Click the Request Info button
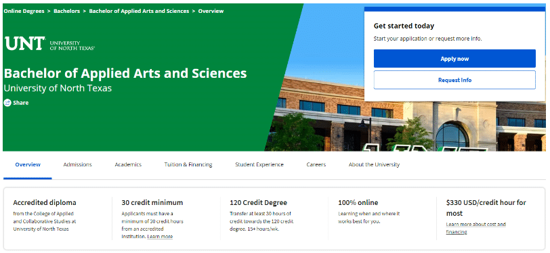The image size is (550, 253). point(454,80)
